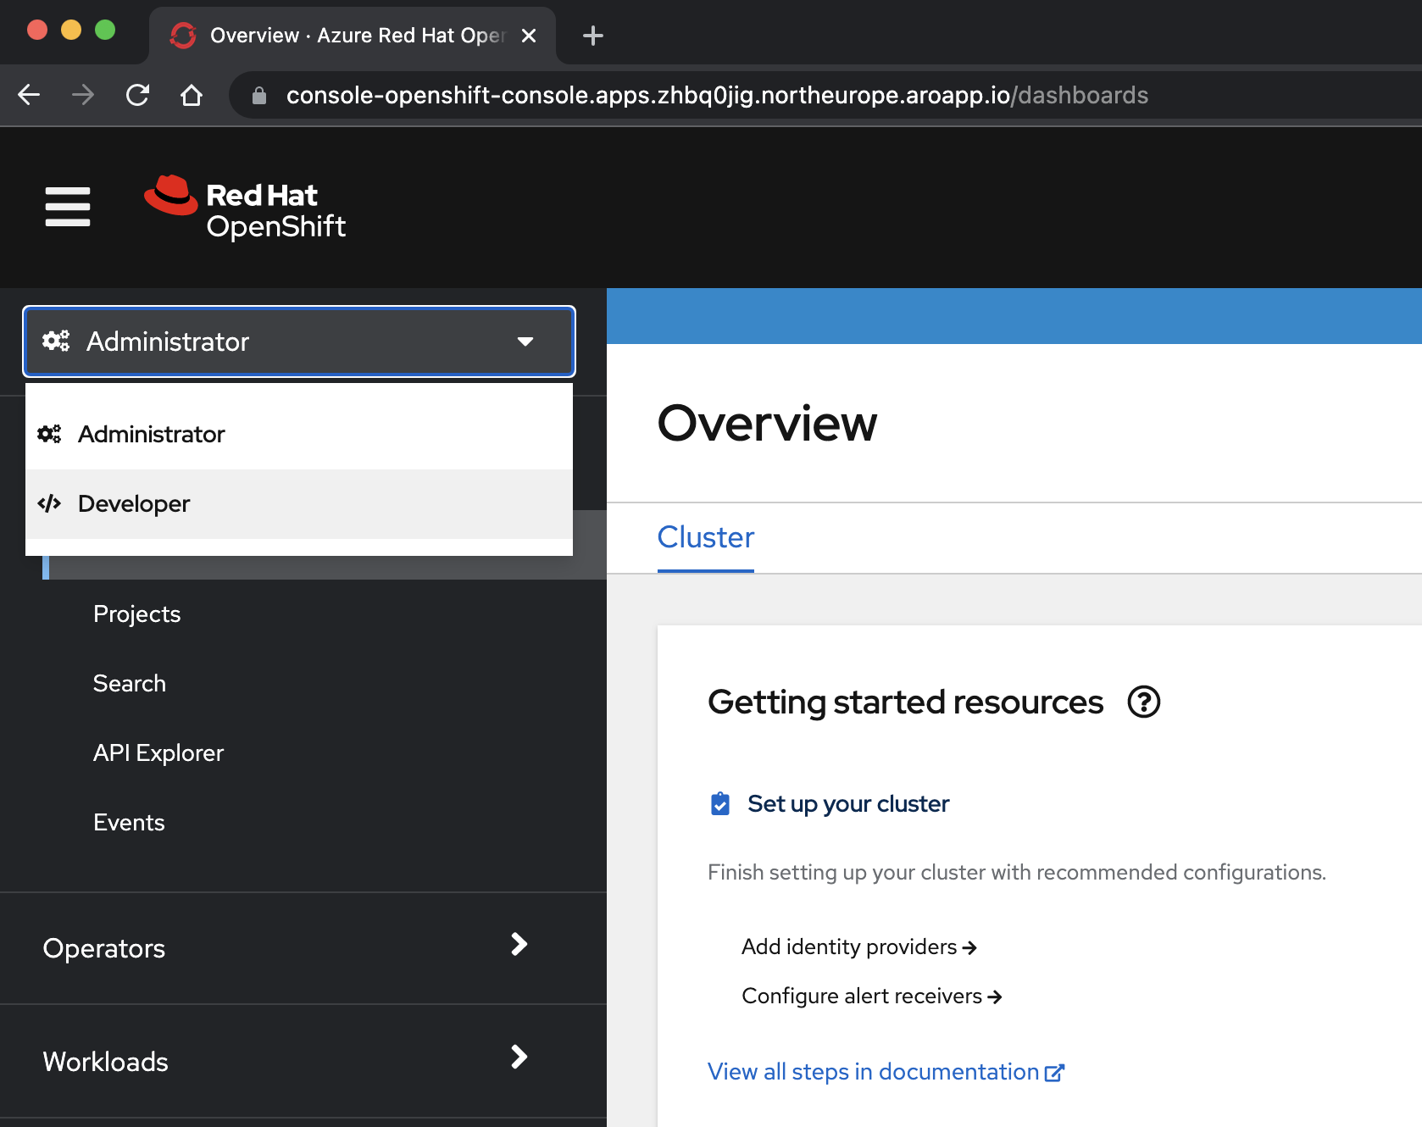
Task: Open a new browser tab
Action: pos(592,35)
